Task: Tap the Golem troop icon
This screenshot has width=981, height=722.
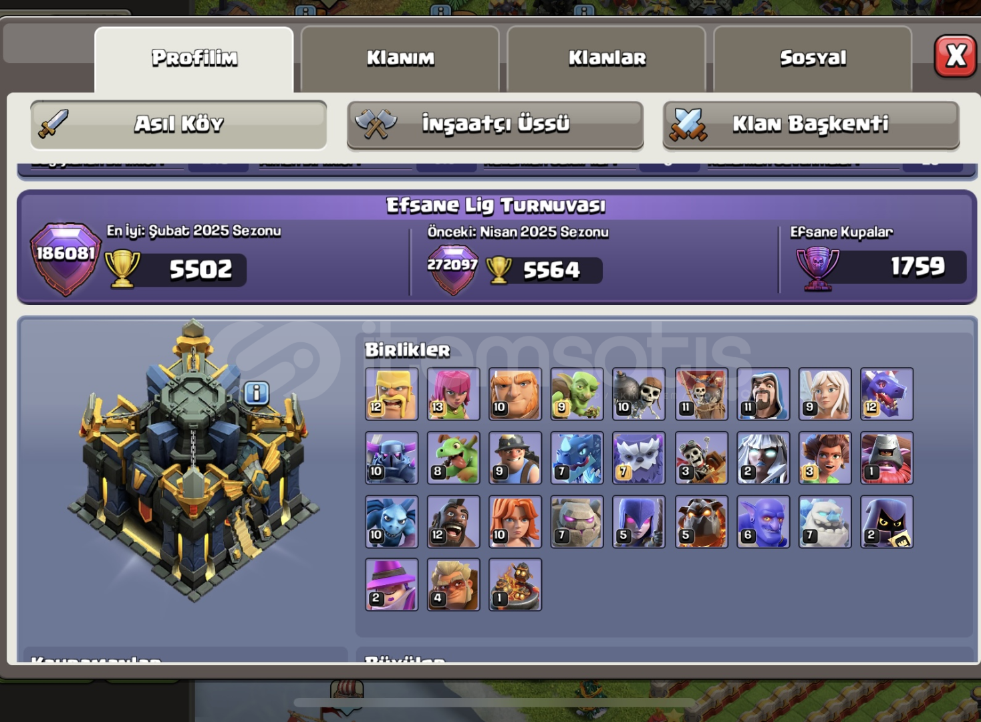Action: 577,521
